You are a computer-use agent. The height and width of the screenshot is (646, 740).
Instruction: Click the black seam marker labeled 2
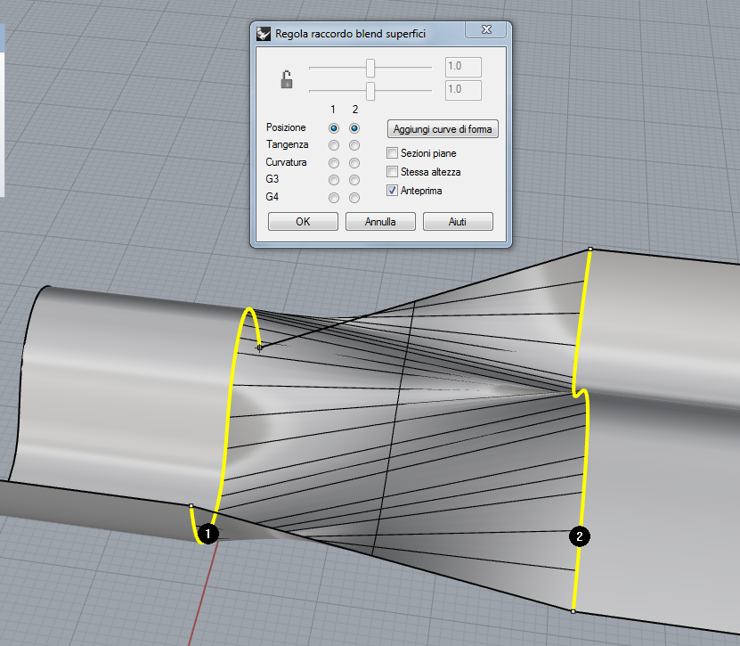580,536
